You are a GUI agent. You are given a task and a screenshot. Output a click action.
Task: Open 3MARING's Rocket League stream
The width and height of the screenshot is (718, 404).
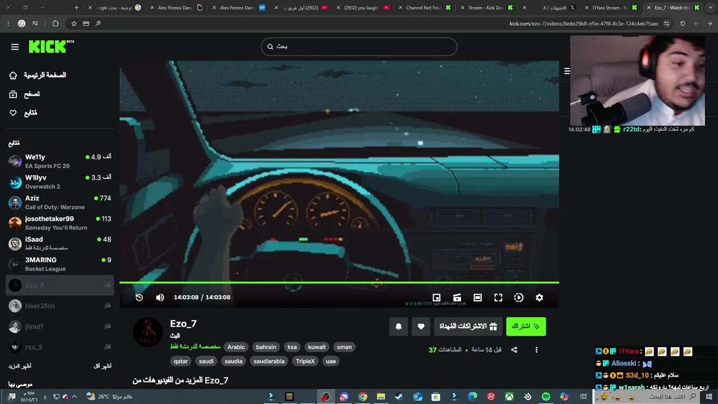59,264
